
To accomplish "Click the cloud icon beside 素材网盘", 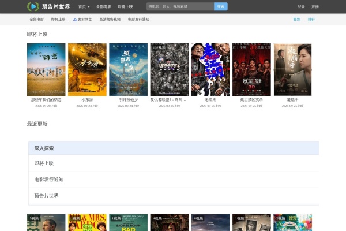I will [75, 20].
